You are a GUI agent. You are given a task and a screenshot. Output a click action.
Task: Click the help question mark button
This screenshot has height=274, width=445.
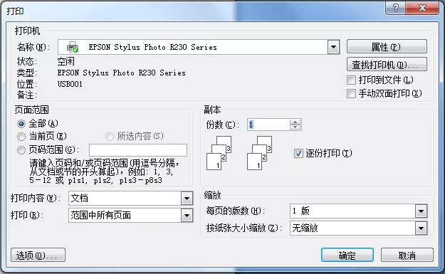click(395, 8)
